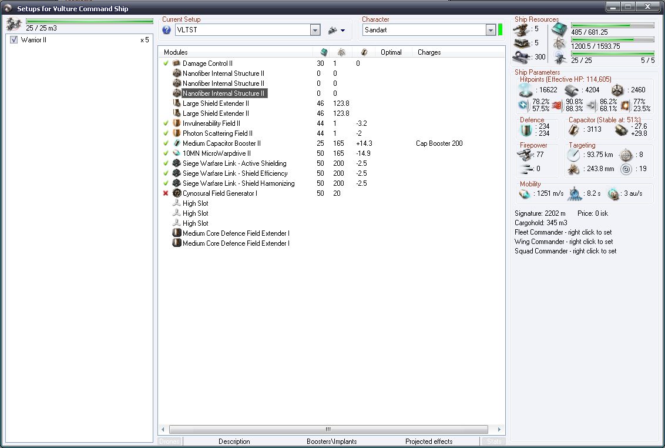The image size is (665, 448).
Task: Click the ship icon beside the setup dropdown
Action: [x=333, y=30]
